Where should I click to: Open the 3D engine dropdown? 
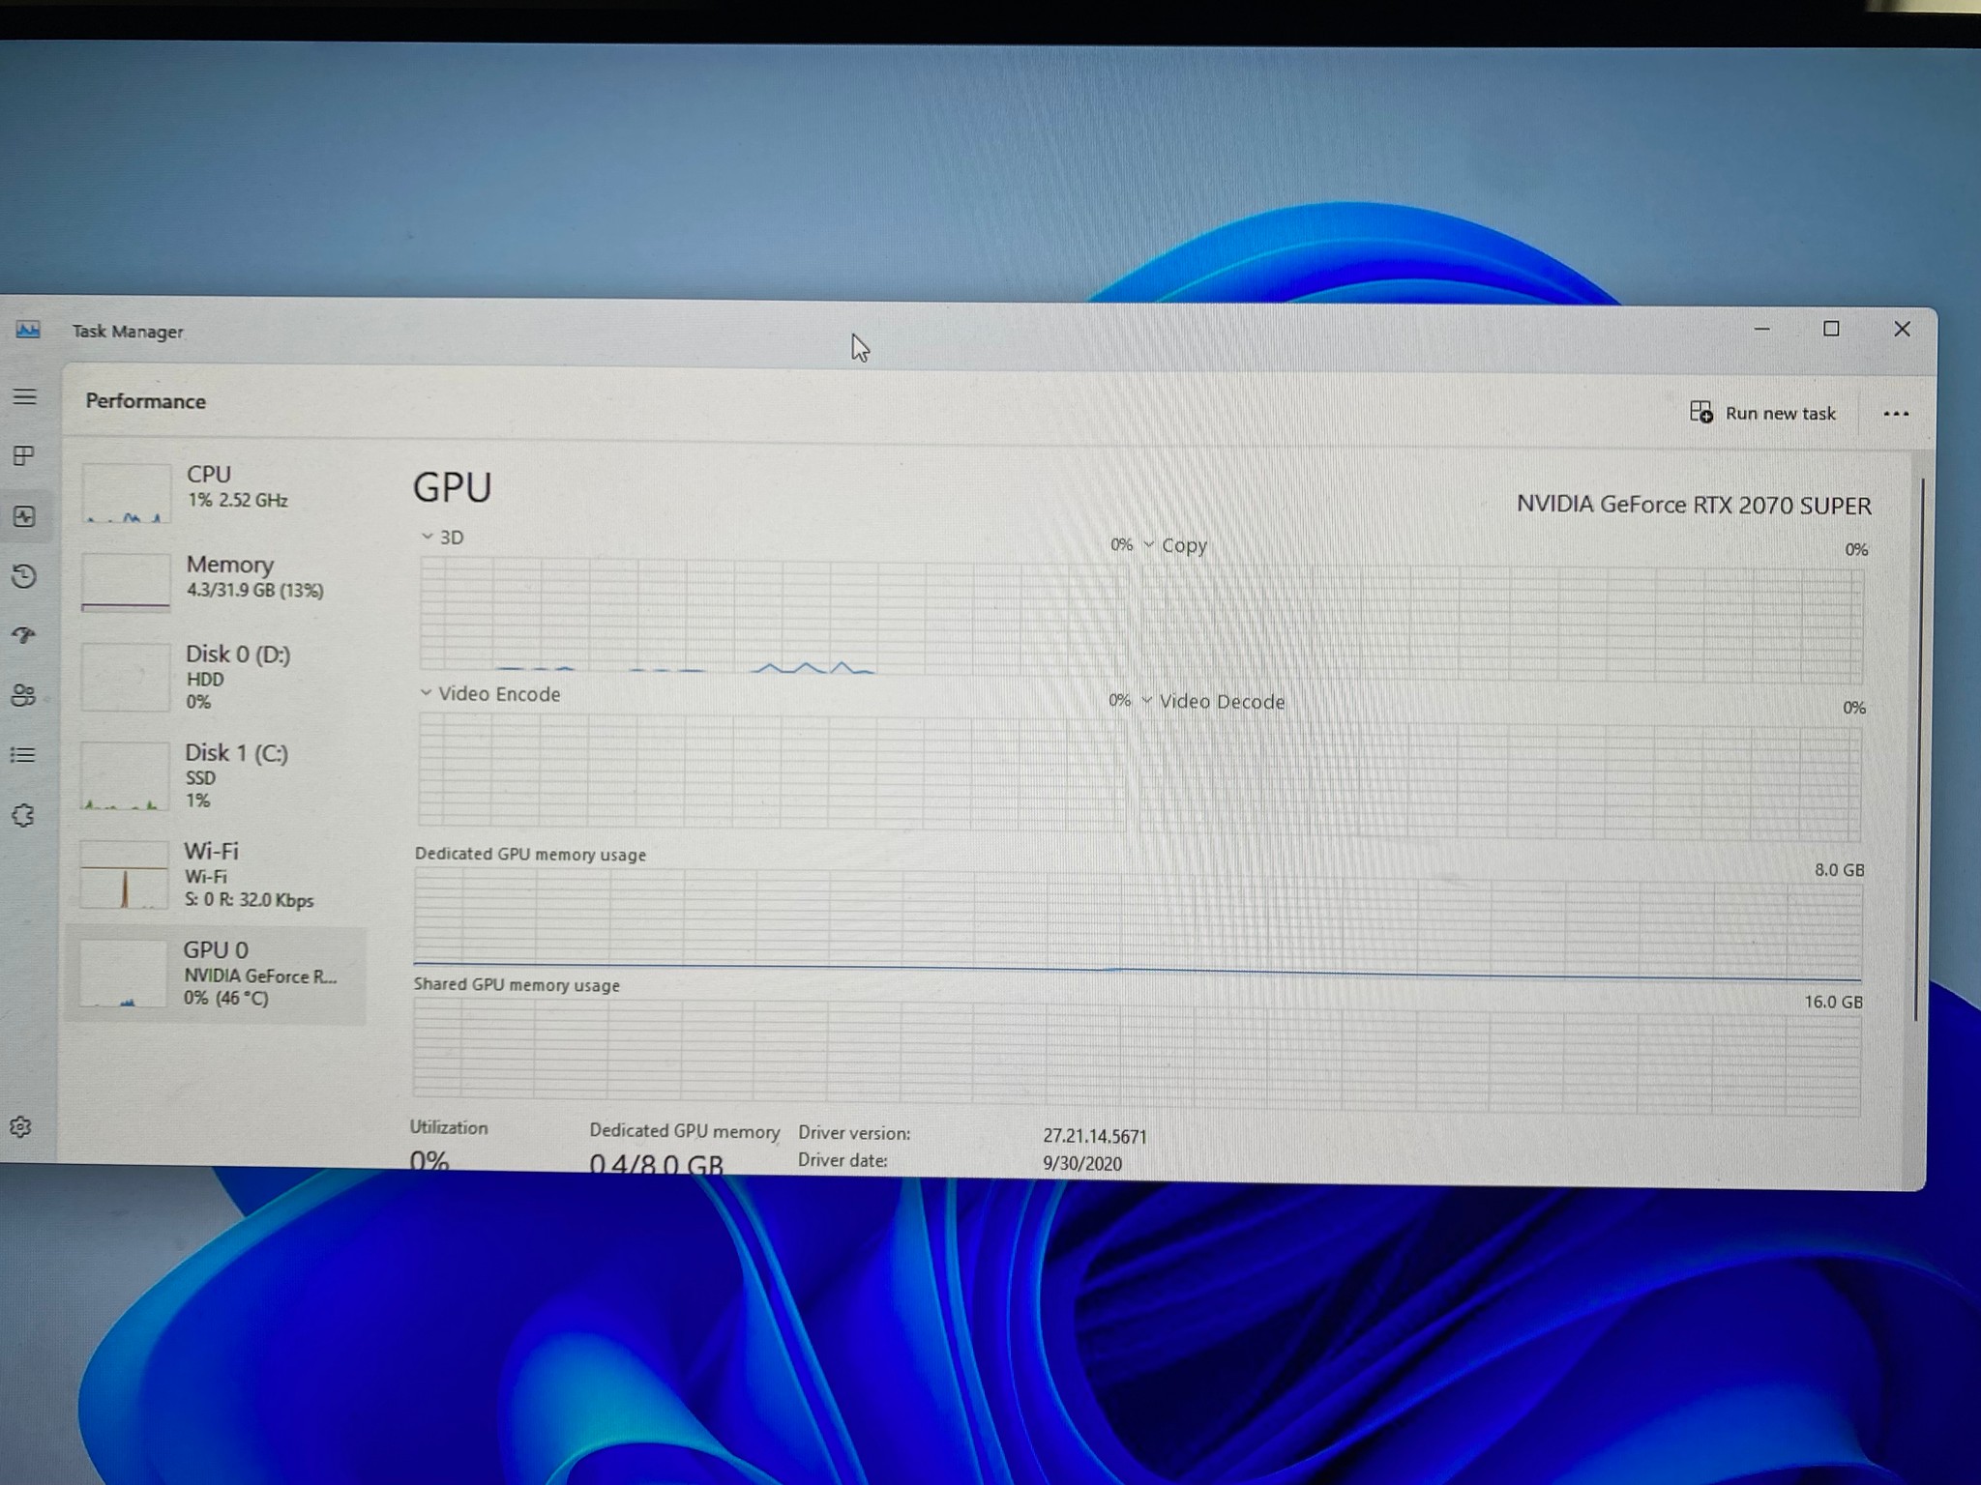[442, 537]
